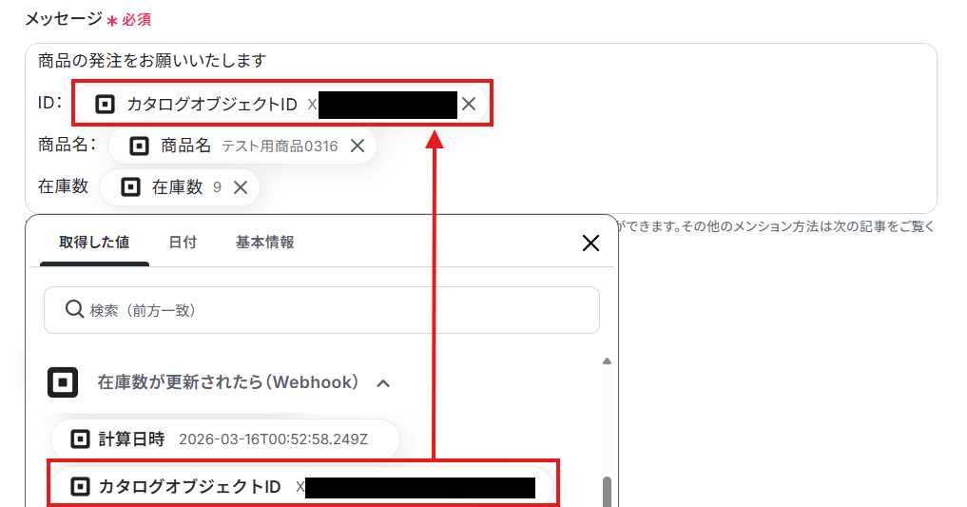Select the 取得した値 tab

click(94, 243)
